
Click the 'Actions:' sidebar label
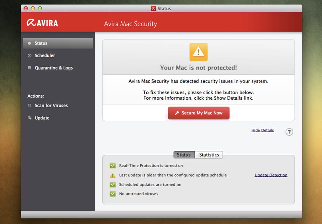[x=35, y=96]
